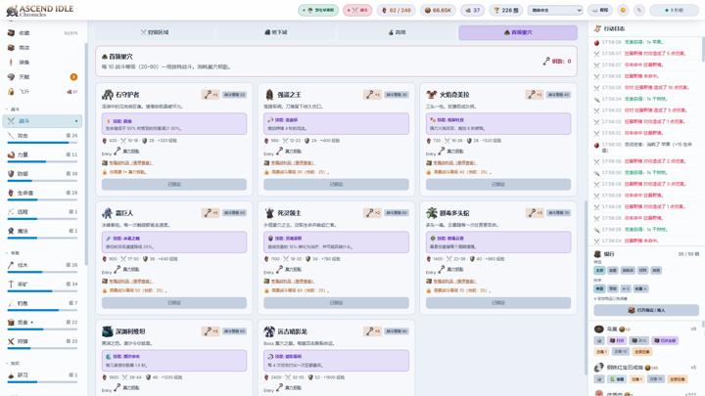Click the main boss list scrollbar
The image size is (705, 396).
click(x=586, y=287)
